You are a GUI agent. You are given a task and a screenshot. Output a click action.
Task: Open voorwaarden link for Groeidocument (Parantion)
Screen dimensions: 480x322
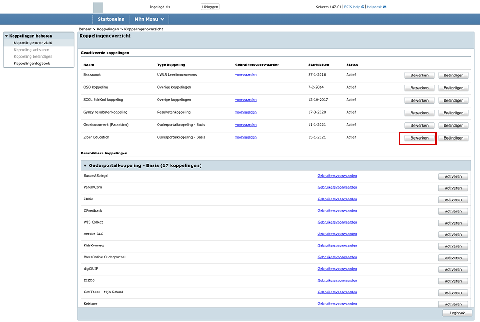click(245, 125)
